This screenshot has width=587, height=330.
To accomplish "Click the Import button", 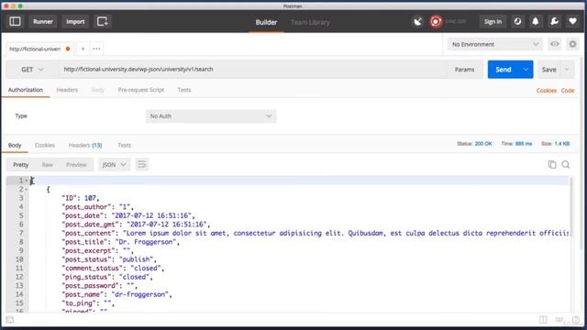I will pos(75,22).
